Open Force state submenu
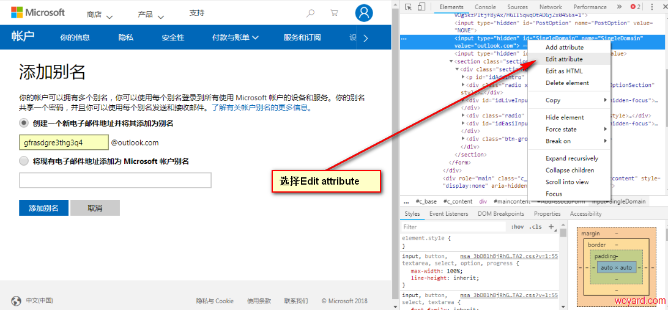 click(569, 129)
